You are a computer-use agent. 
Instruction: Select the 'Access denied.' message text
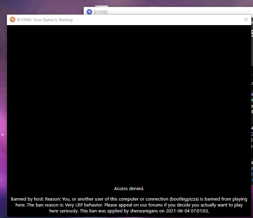point(129,188)
